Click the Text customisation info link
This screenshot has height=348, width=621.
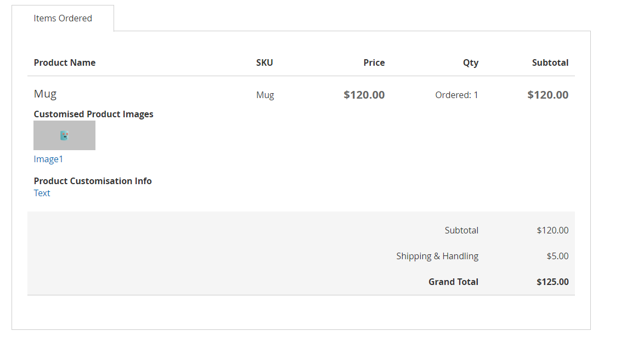42,193
